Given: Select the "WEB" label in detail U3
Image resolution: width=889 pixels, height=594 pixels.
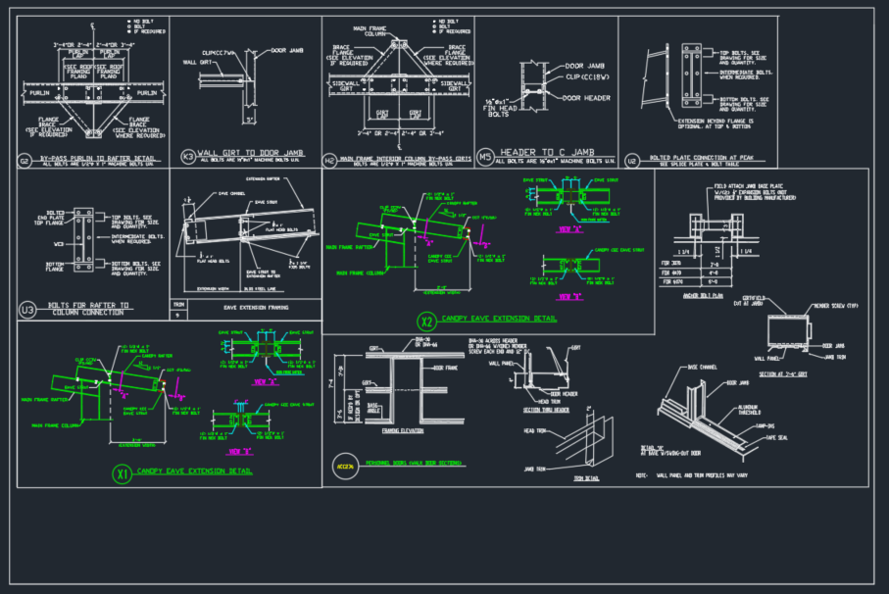Looking at the screenshot, I should pyautogui.click(x=59, y=244).
